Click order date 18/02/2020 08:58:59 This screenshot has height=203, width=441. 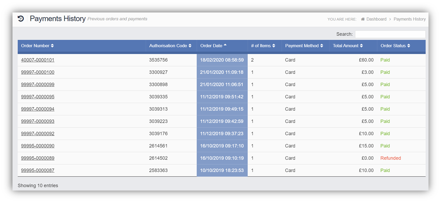(x=222, y=60)
